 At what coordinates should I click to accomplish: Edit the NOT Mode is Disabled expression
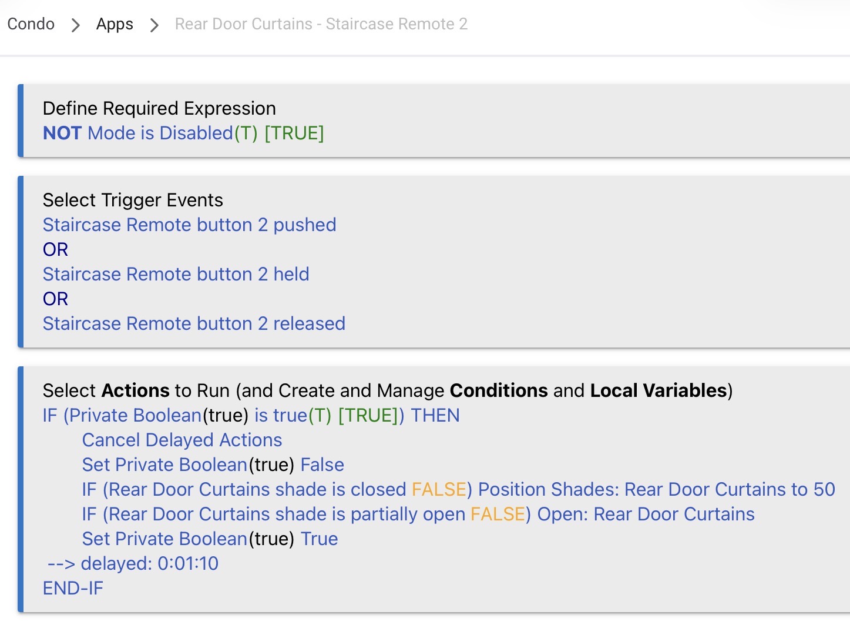point(183,133)
